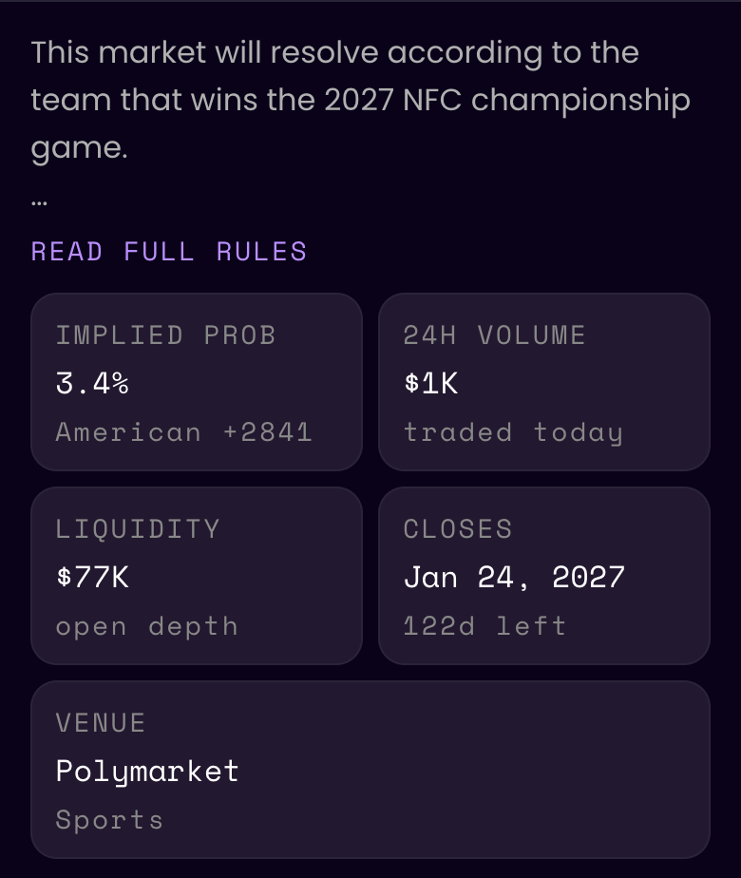This screenshot has width=741, height=878.
Task: Select the Implied Prob stat card
Action: pyautogui.click(x=197, y=382)
